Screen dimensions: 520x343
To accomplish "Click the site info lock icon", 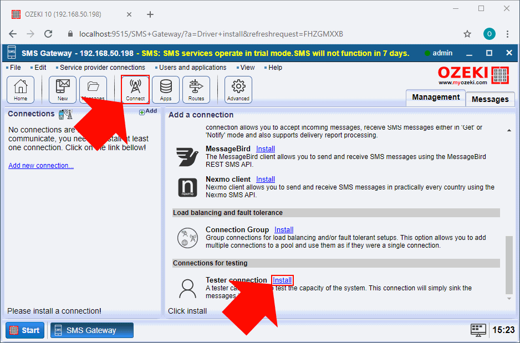I will coord(70,34).
